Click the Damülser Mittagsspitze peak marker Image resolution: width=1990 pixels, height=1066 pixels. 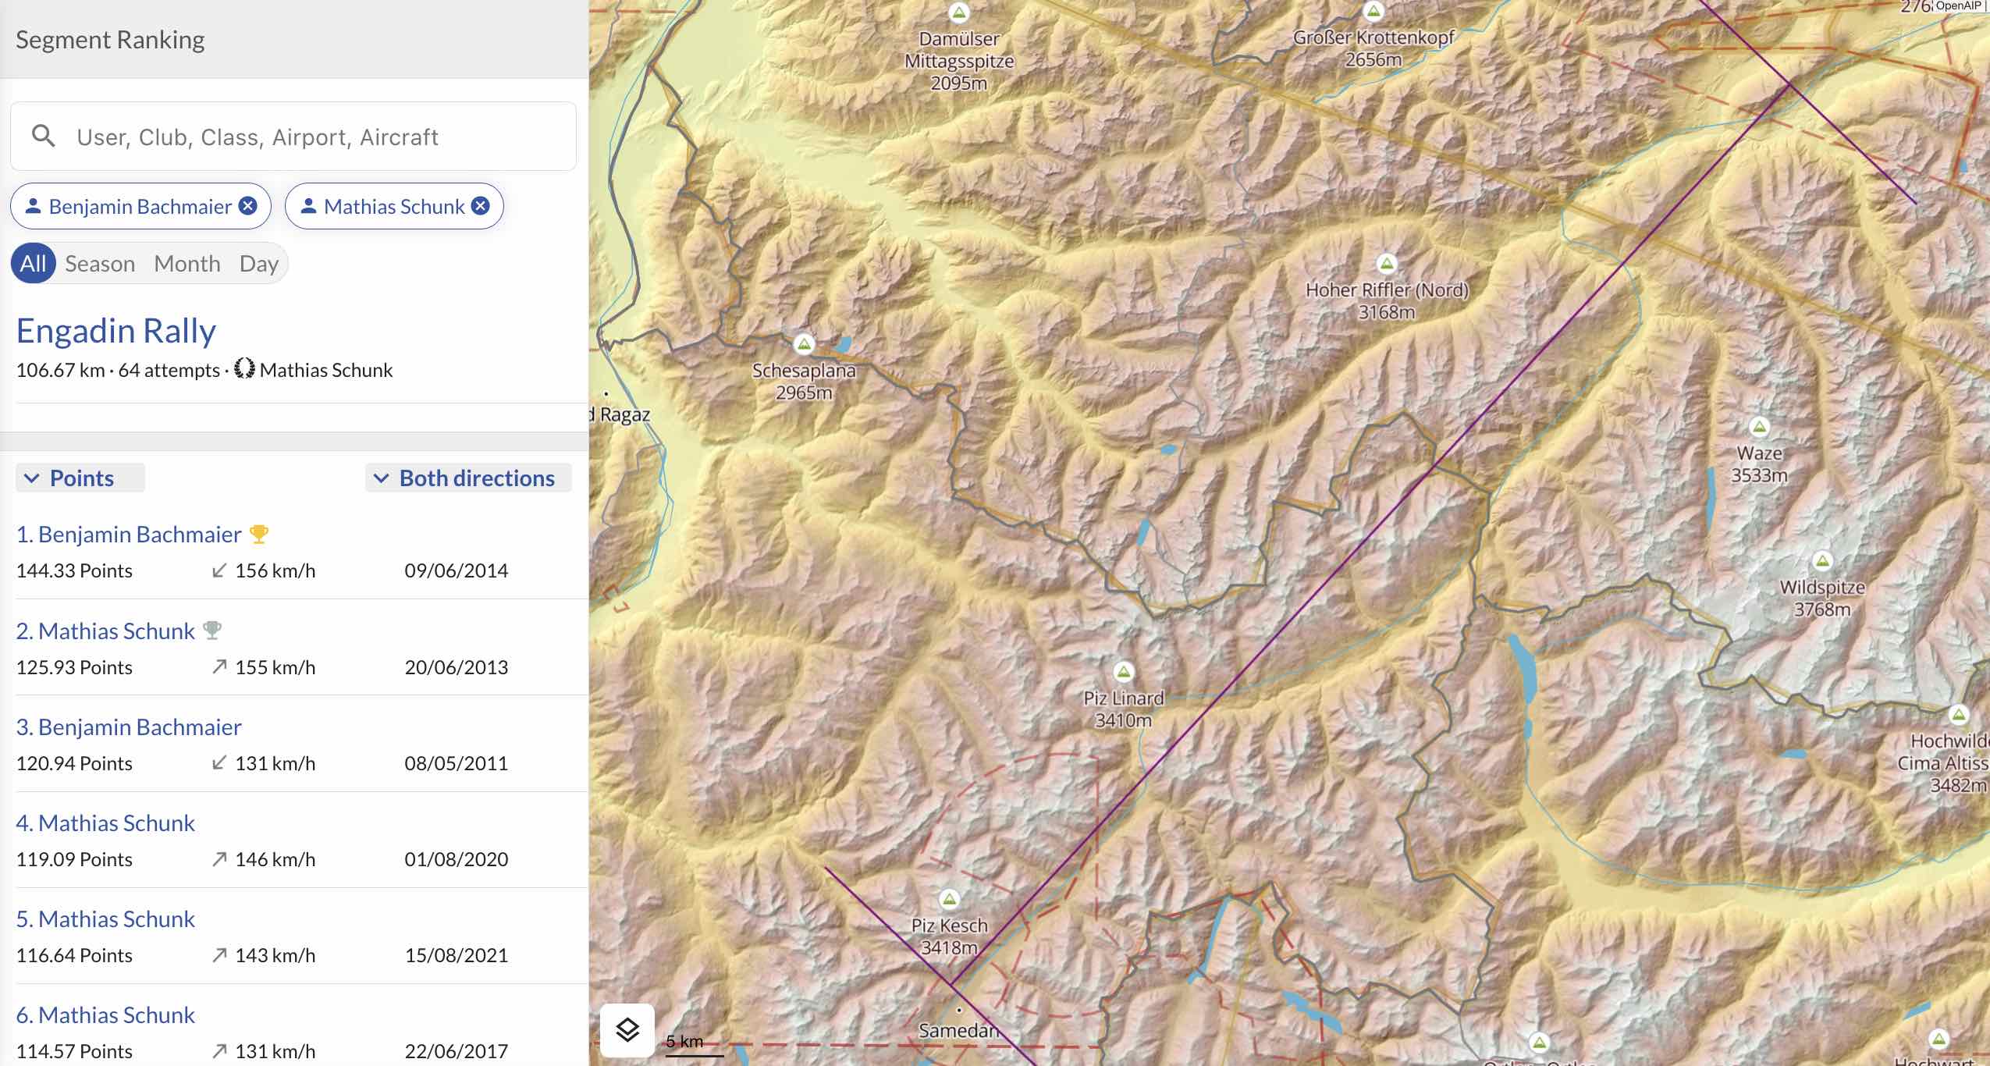(958, 12)
